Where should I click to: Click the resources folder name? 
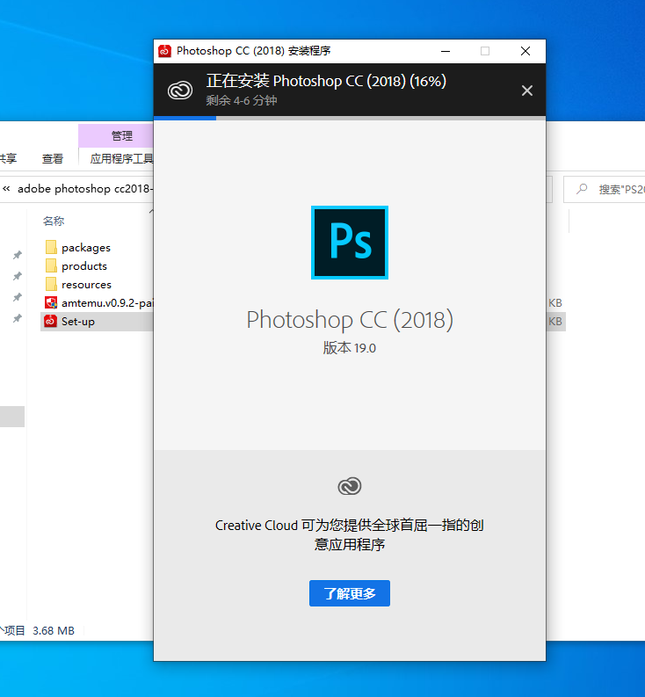86,285
